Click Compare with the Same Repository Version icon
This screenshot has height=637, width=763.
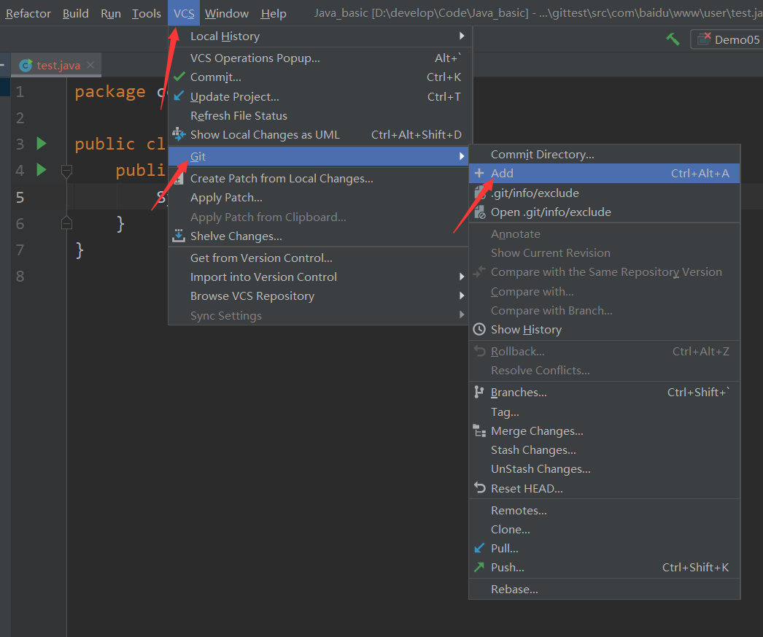pyautogui.click(x=479, y=271)
